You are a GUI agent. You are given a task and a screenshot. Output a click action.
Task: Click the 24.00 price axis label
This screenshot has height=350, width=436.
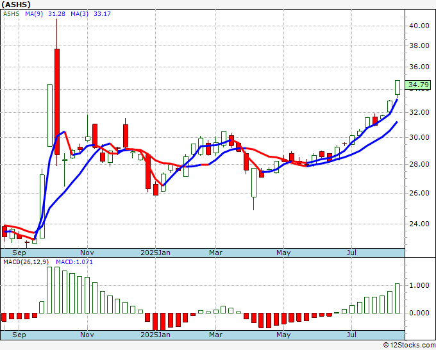pyautogui.click(x=419, y=224)
